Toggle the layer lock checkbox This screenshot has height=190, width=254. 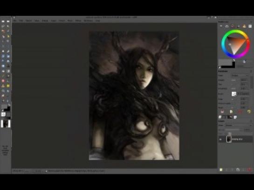coord(230,133)
